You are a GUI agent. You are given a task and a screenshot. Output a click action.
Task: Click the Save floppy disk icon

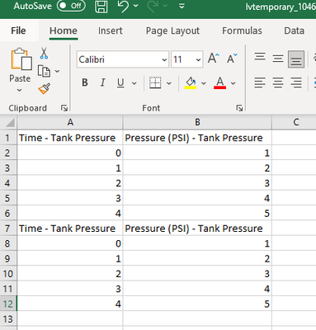coord(101,7)
